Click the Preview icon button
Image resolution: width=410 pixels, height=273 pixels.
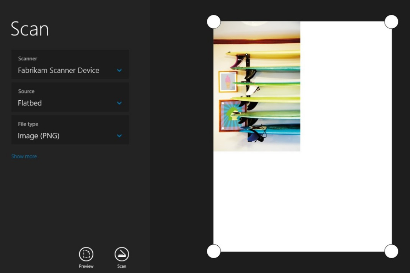(x=86, y=254)
